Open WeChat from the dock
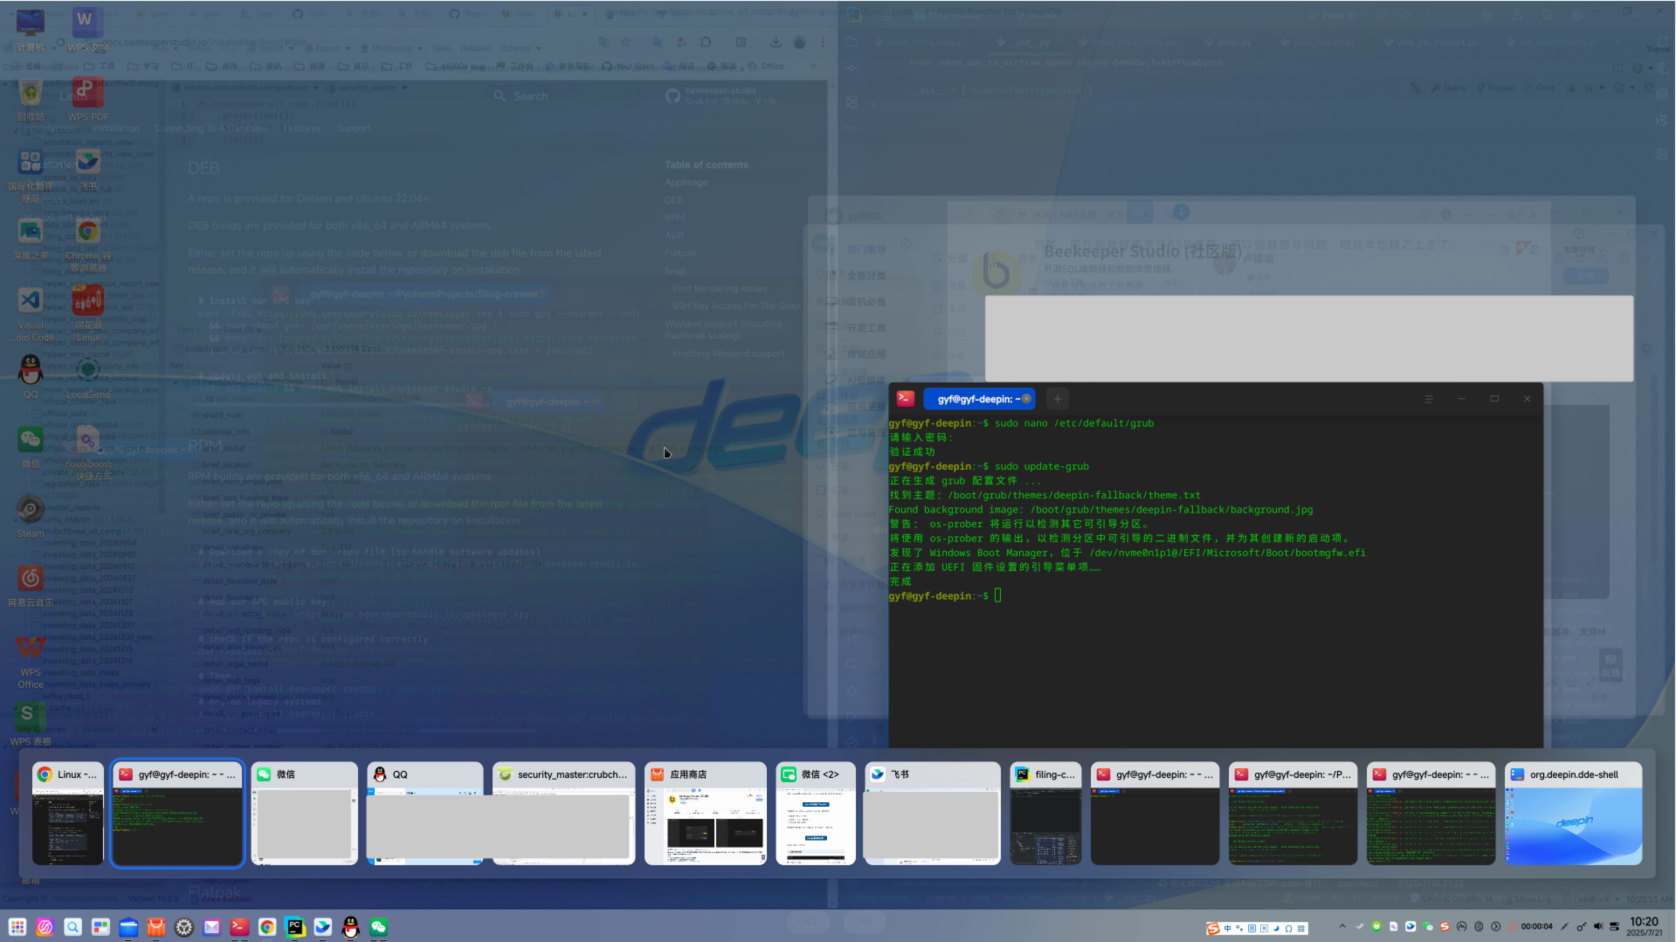Image resolution: width=1676 pixels, height=942 pixels. [379, 926]
